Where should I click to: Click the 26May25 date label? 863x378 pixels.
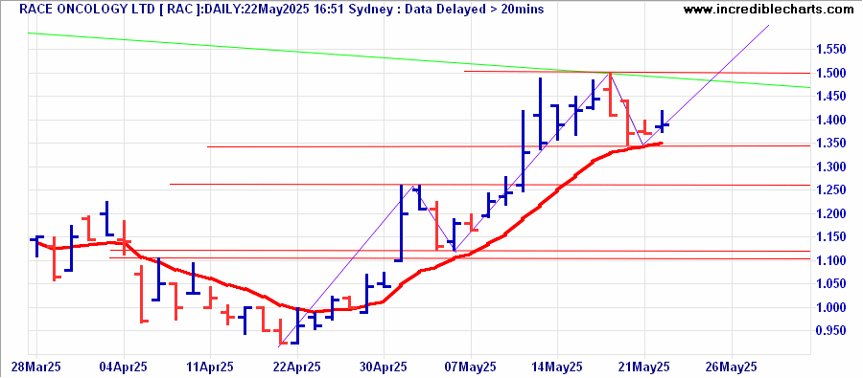(x=731, y=366)
